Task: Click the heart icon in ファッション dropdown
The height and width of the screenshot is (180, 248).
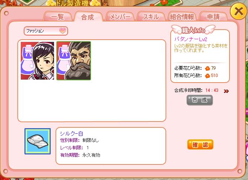Action: (x=63, y=30)
